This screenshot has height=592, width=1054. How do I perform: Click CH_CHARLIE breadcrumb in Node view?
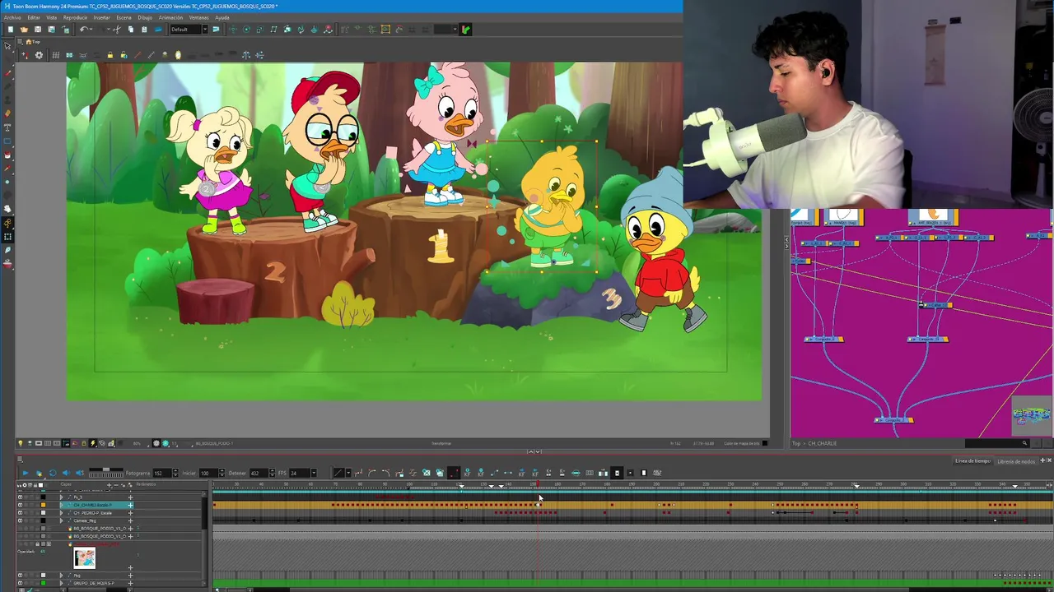tap(822, 443)
